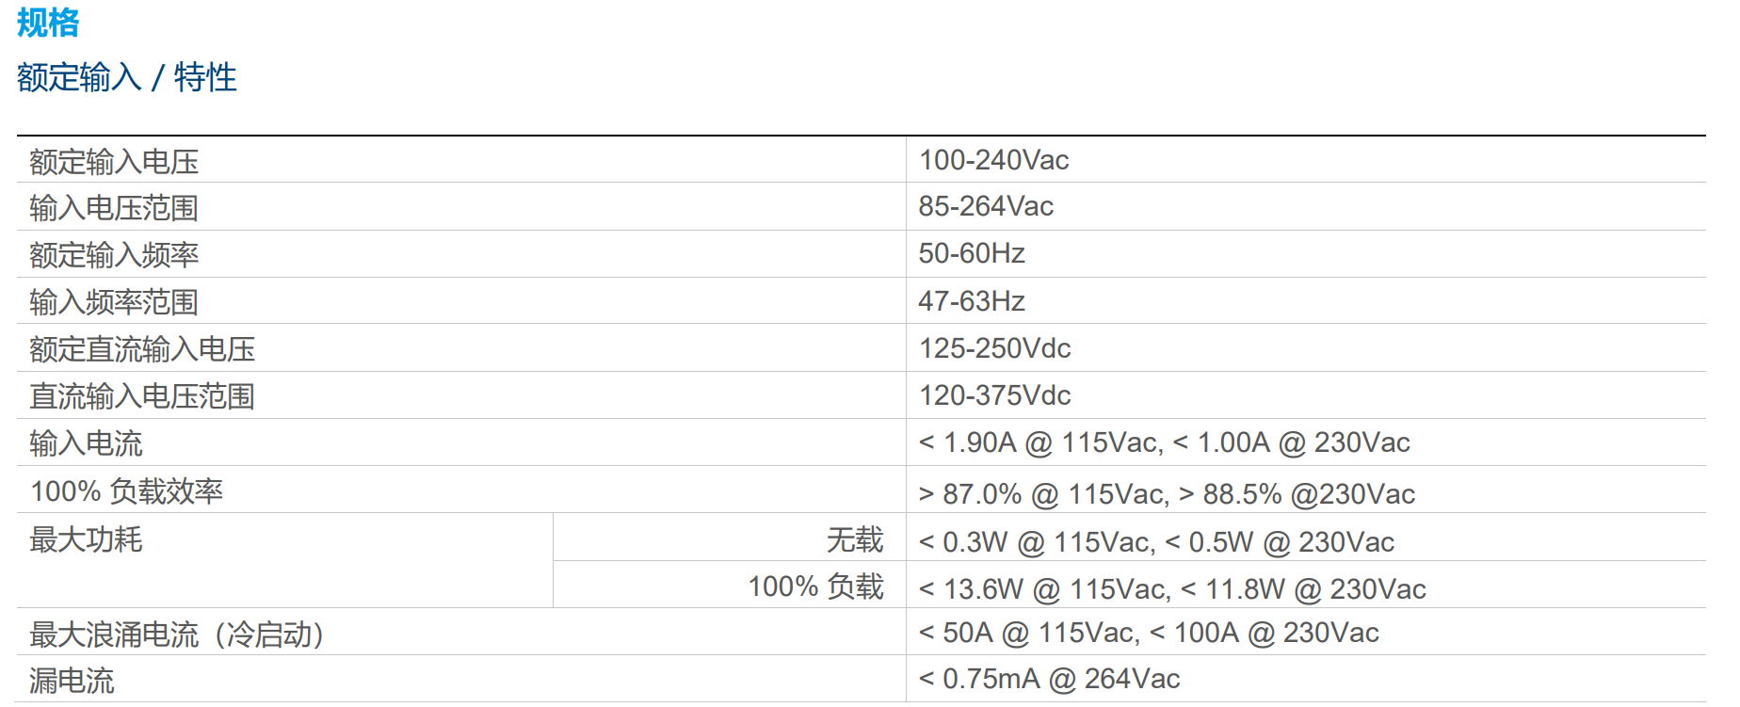Click the efficiency value starting with > 87.0%
1740x707 pixels.
click(1167, 494)
